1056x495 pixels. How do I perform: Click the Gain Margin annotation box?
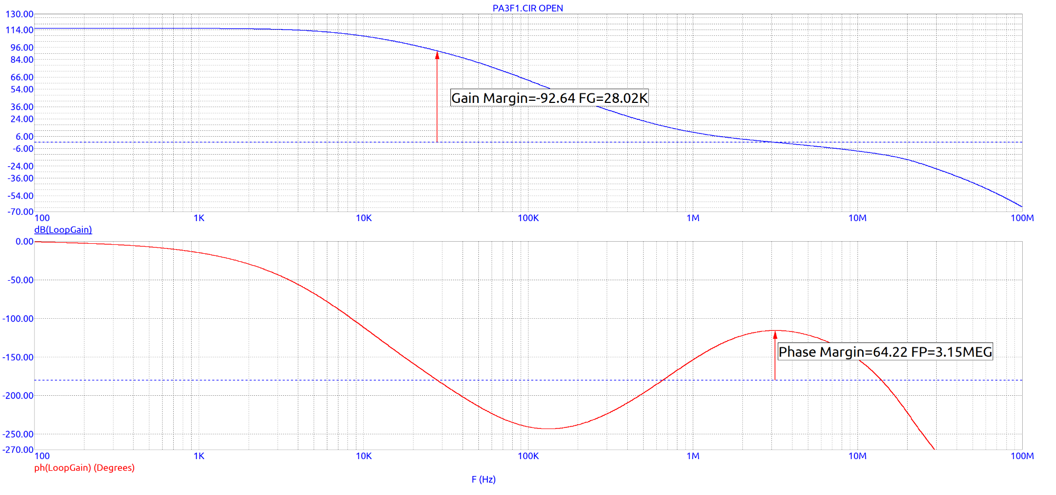pyautogui.click(x=549, y=98)
